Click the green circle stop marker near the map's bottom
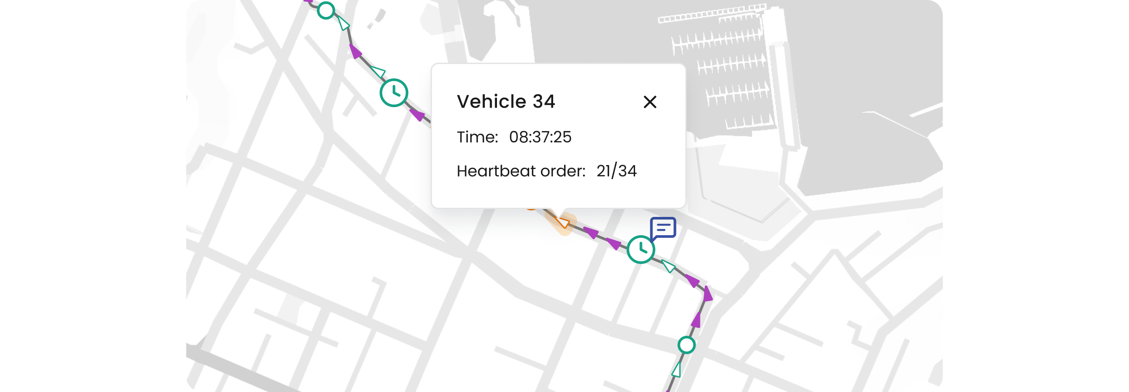This screenshot has height=392, width=1129. point(686,345)
